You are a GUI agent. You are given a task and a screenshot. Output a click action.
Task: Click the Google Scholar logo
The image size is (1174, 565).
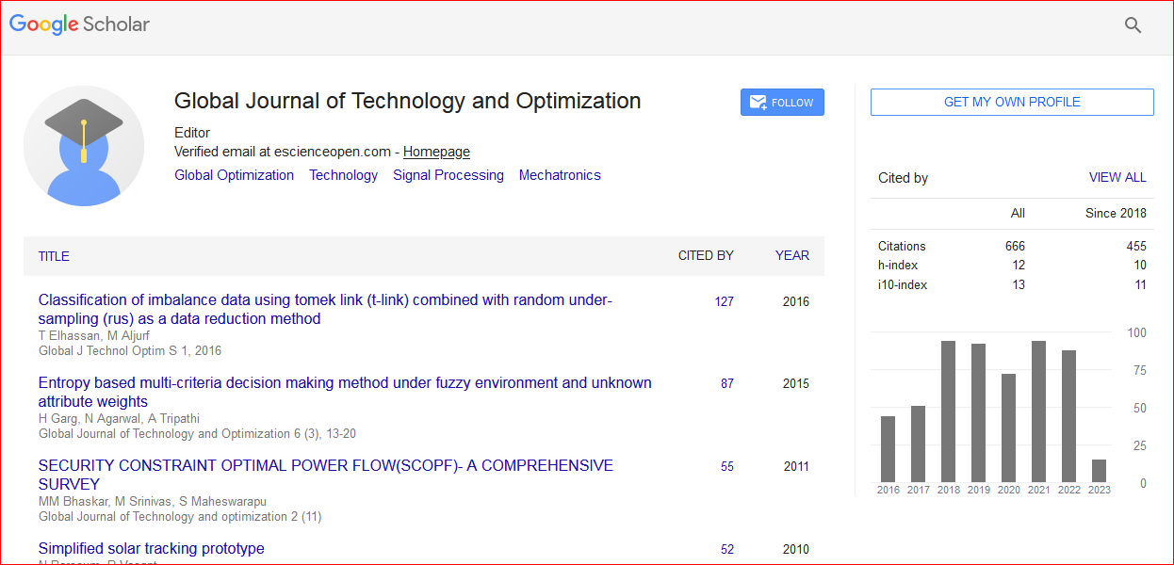[x=80, y=25]
